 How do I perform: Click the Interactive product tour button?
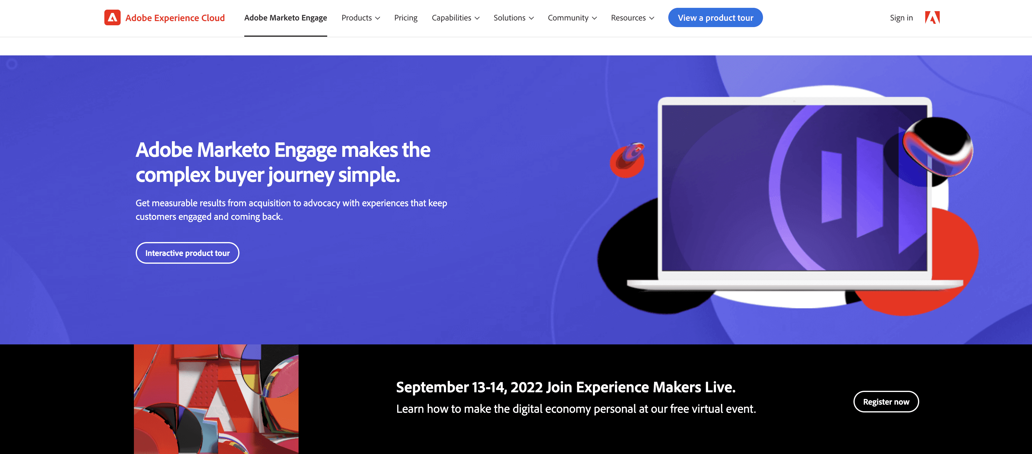tap(188, 252)
